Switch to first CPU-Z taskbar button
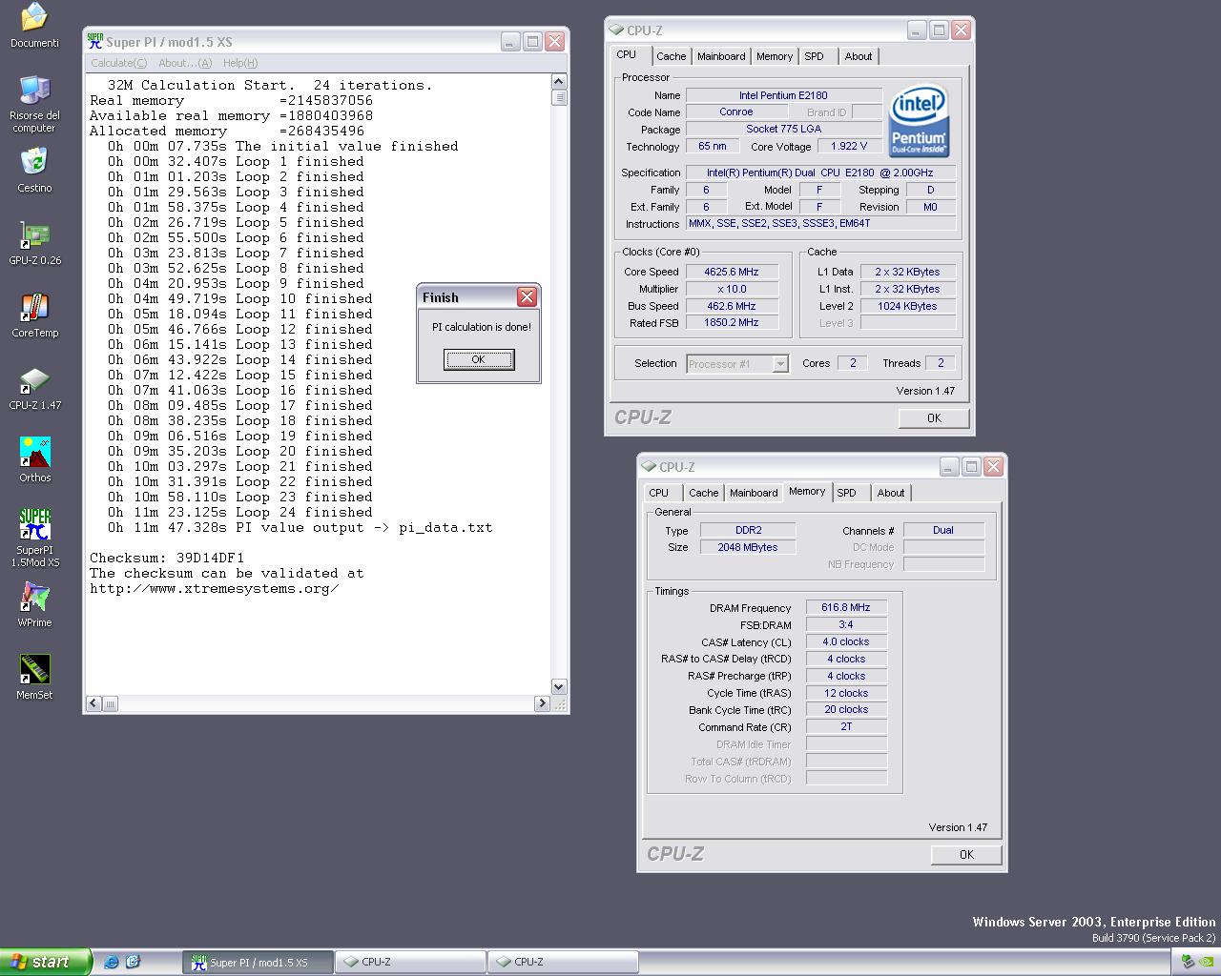Viewport: 1221px width, 976px height. tap(410, 962)
